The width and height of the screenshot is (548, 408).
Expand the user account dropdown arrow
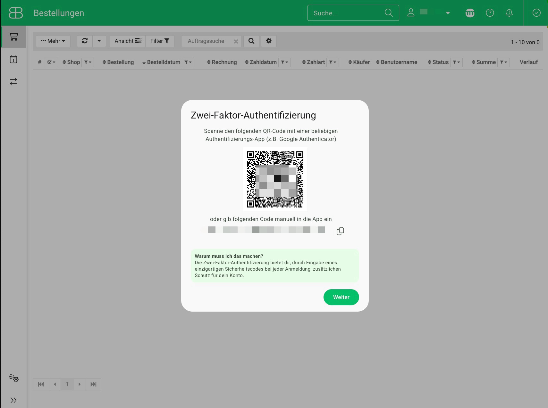pos(448,13)
